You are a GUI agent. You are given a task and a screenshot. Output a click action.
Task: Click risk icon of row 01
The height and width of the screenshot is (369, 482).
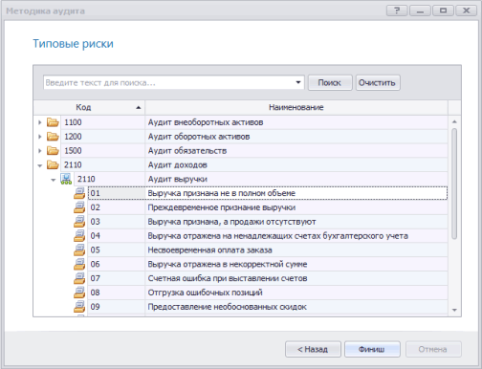click(x=79, y=193)
